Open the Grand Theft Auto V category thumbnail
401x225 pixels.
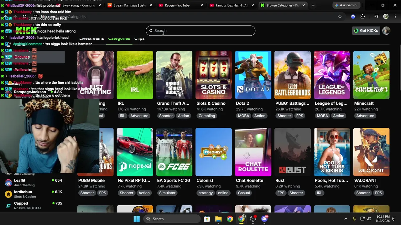coord(174,75)
